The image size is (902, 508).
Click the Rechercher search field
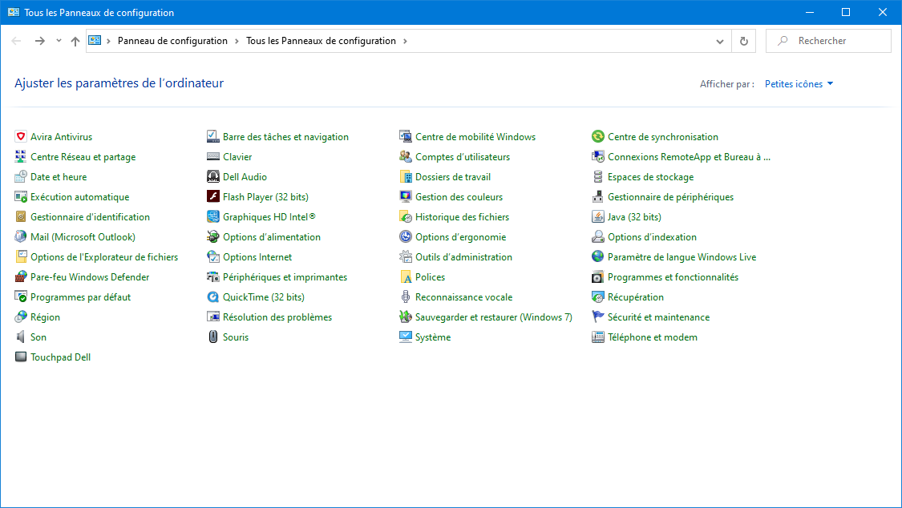tap(828, 41)
